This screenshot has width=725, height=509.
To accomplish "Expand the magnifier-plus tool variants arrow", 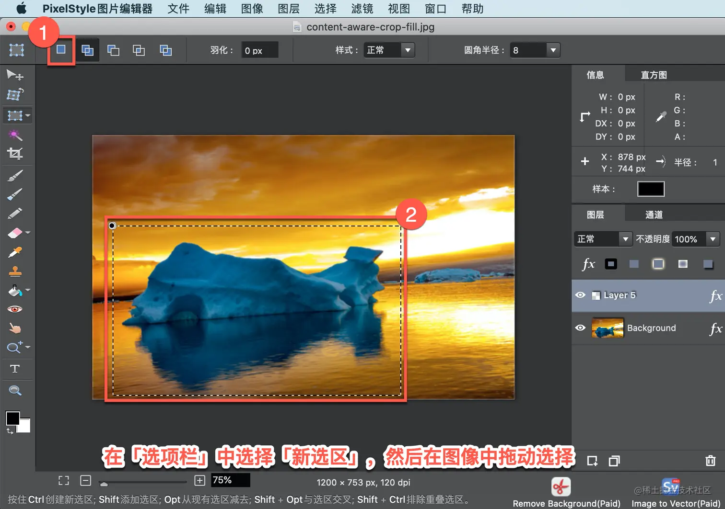I will point(28,347).
